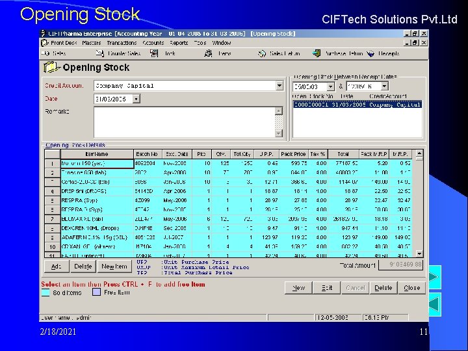
Task: Click the Total column header
Action: pyautogui.click(x=343, y=154)
